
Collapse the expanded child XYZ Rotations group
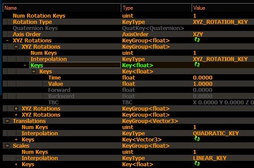[16, 47]
